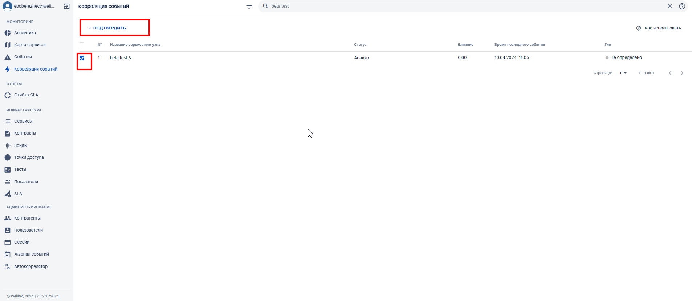Open the page number dropdown

point(623,73)
